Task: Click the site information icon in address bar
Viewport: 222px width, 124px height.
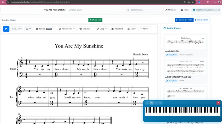Action: pos(8,2)
